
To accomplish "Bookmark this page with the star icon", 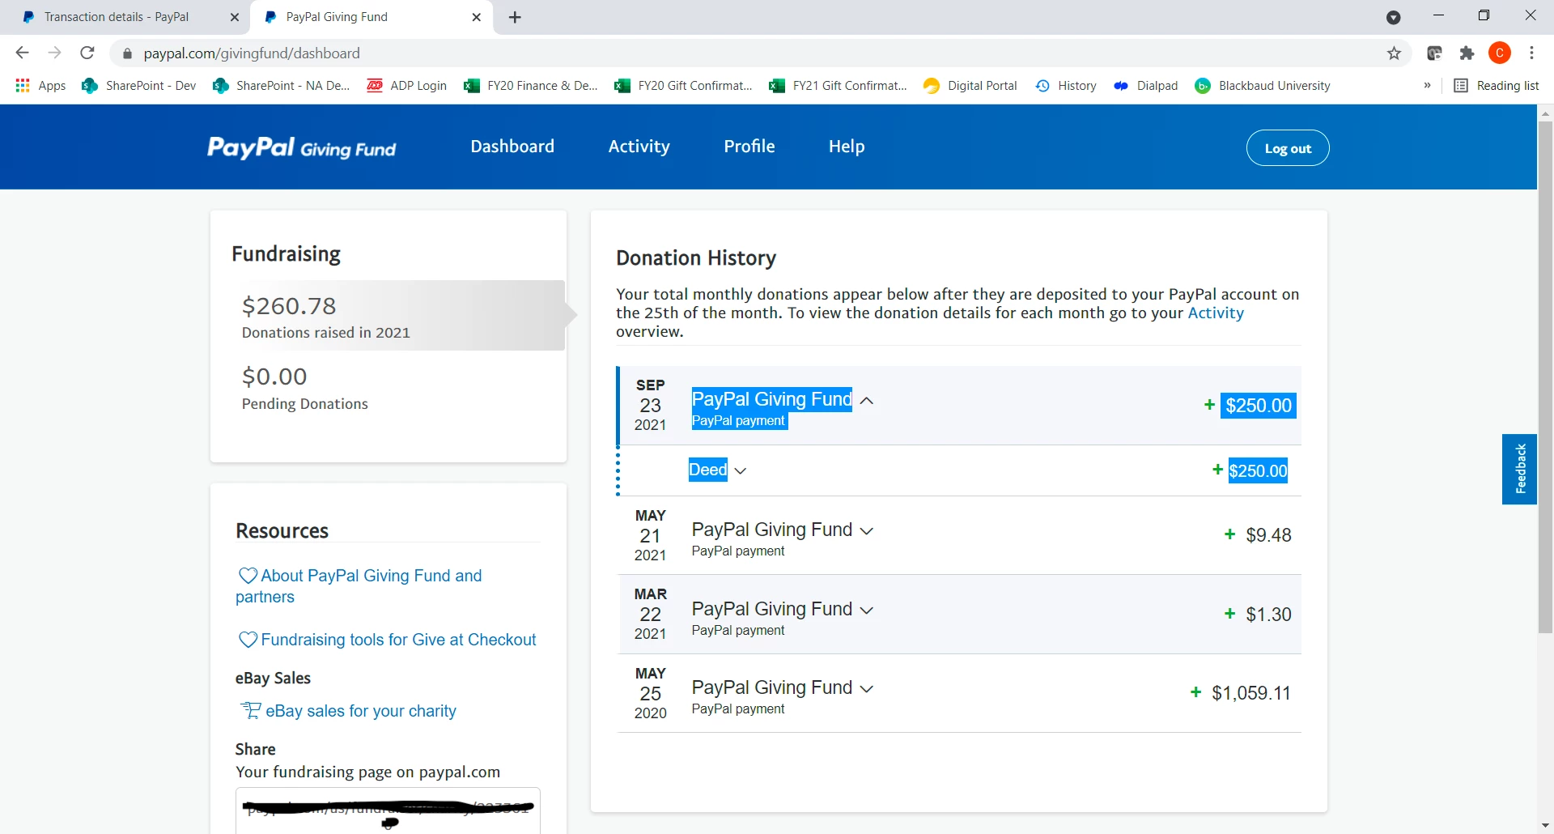I will pos(1394,53).
